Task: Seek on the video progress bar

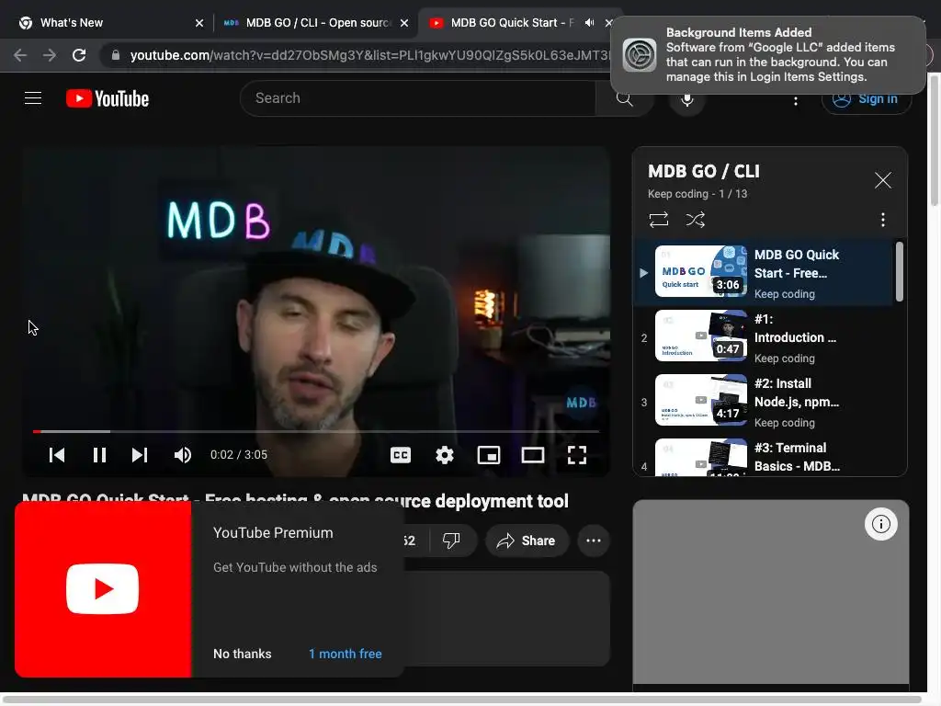Action: click(316, 431)
